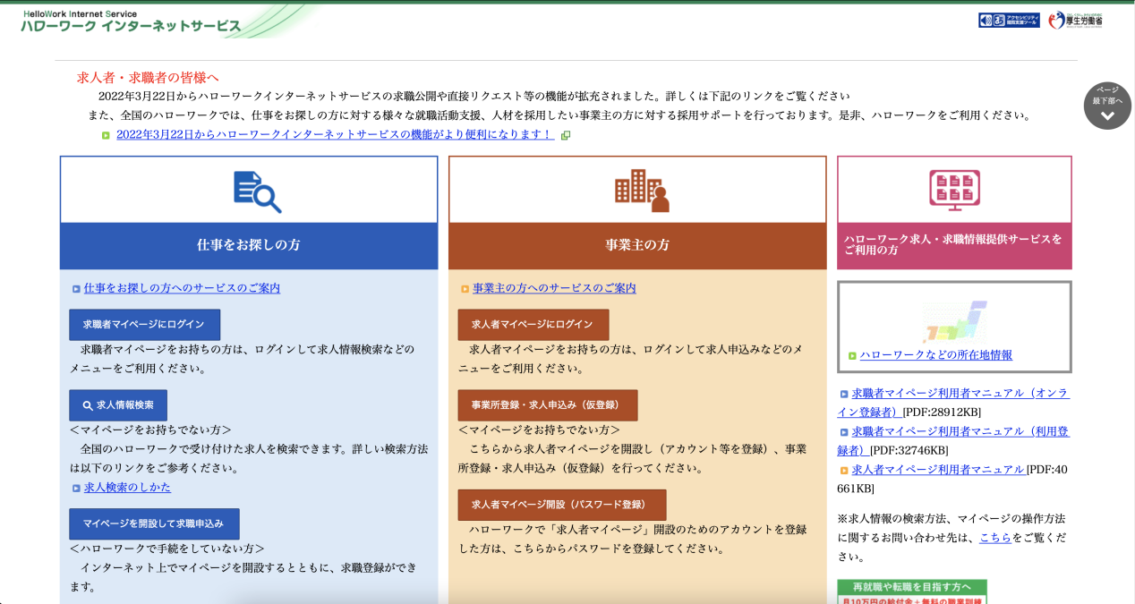Viewport: 1135px width, 604px height.
Task: Click the job search magnifier document icon
Action: (x=257, y=191)
